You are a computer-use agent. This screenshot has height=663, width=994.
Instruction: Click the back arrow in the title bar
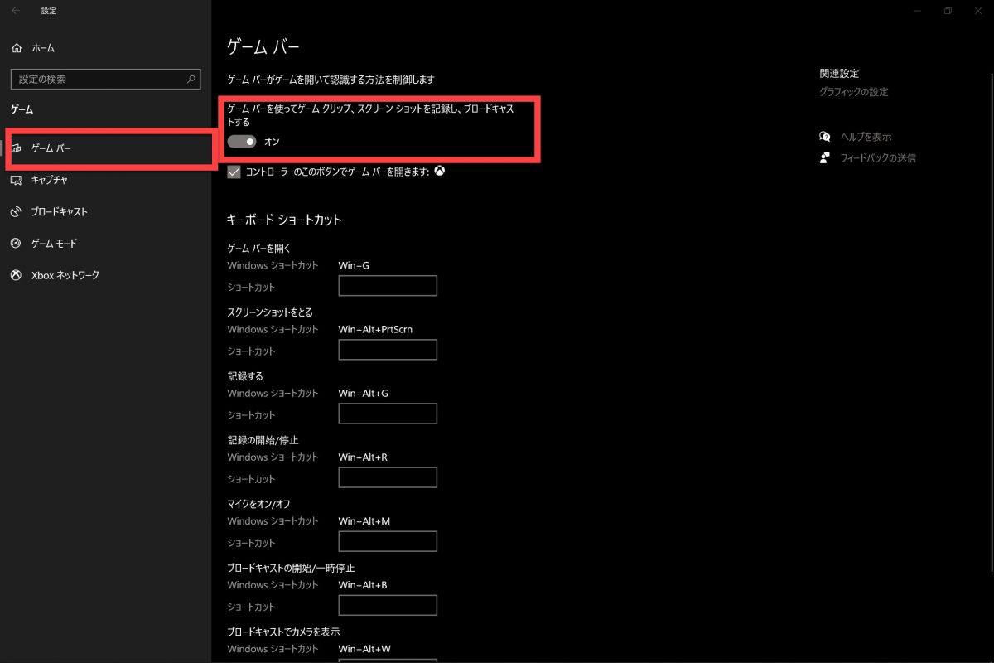[x=16, y=11]
